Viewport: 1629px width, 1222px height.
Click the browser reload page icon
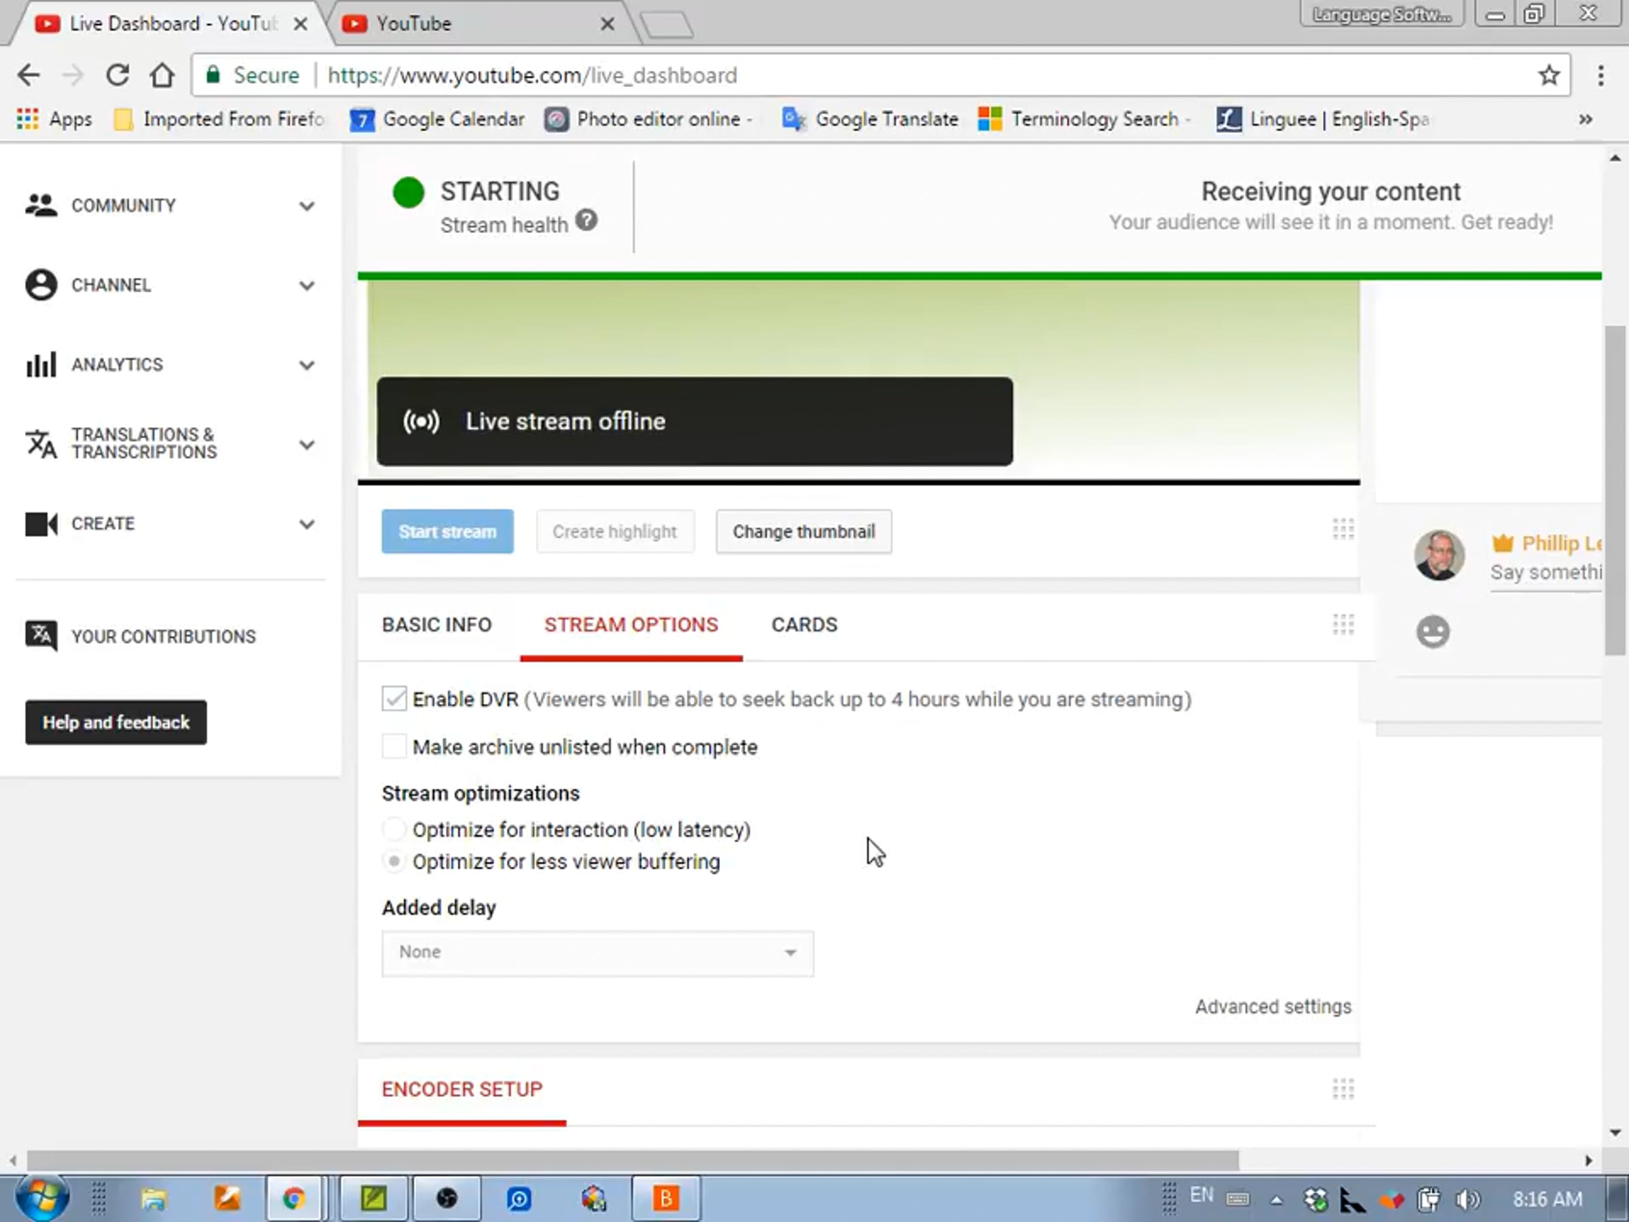(118, 75)
